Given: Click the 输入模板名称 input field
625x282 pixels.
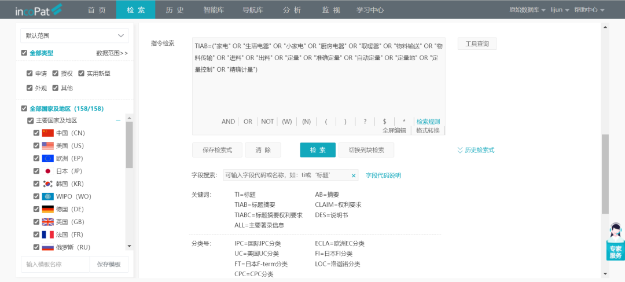Looking at the screenshot, I should click(55, 264).
